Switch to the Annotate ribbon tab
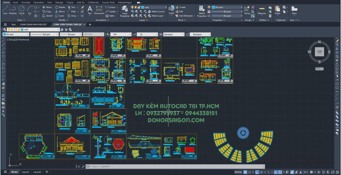 pos(26,2)
